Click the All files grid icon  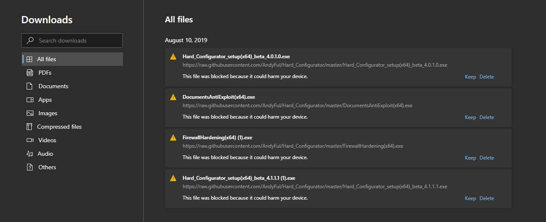(x=30, y=59)
